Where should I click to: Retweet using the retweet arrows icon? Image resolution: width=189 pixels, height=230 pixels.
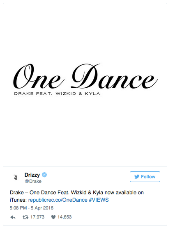pos(25,217)
